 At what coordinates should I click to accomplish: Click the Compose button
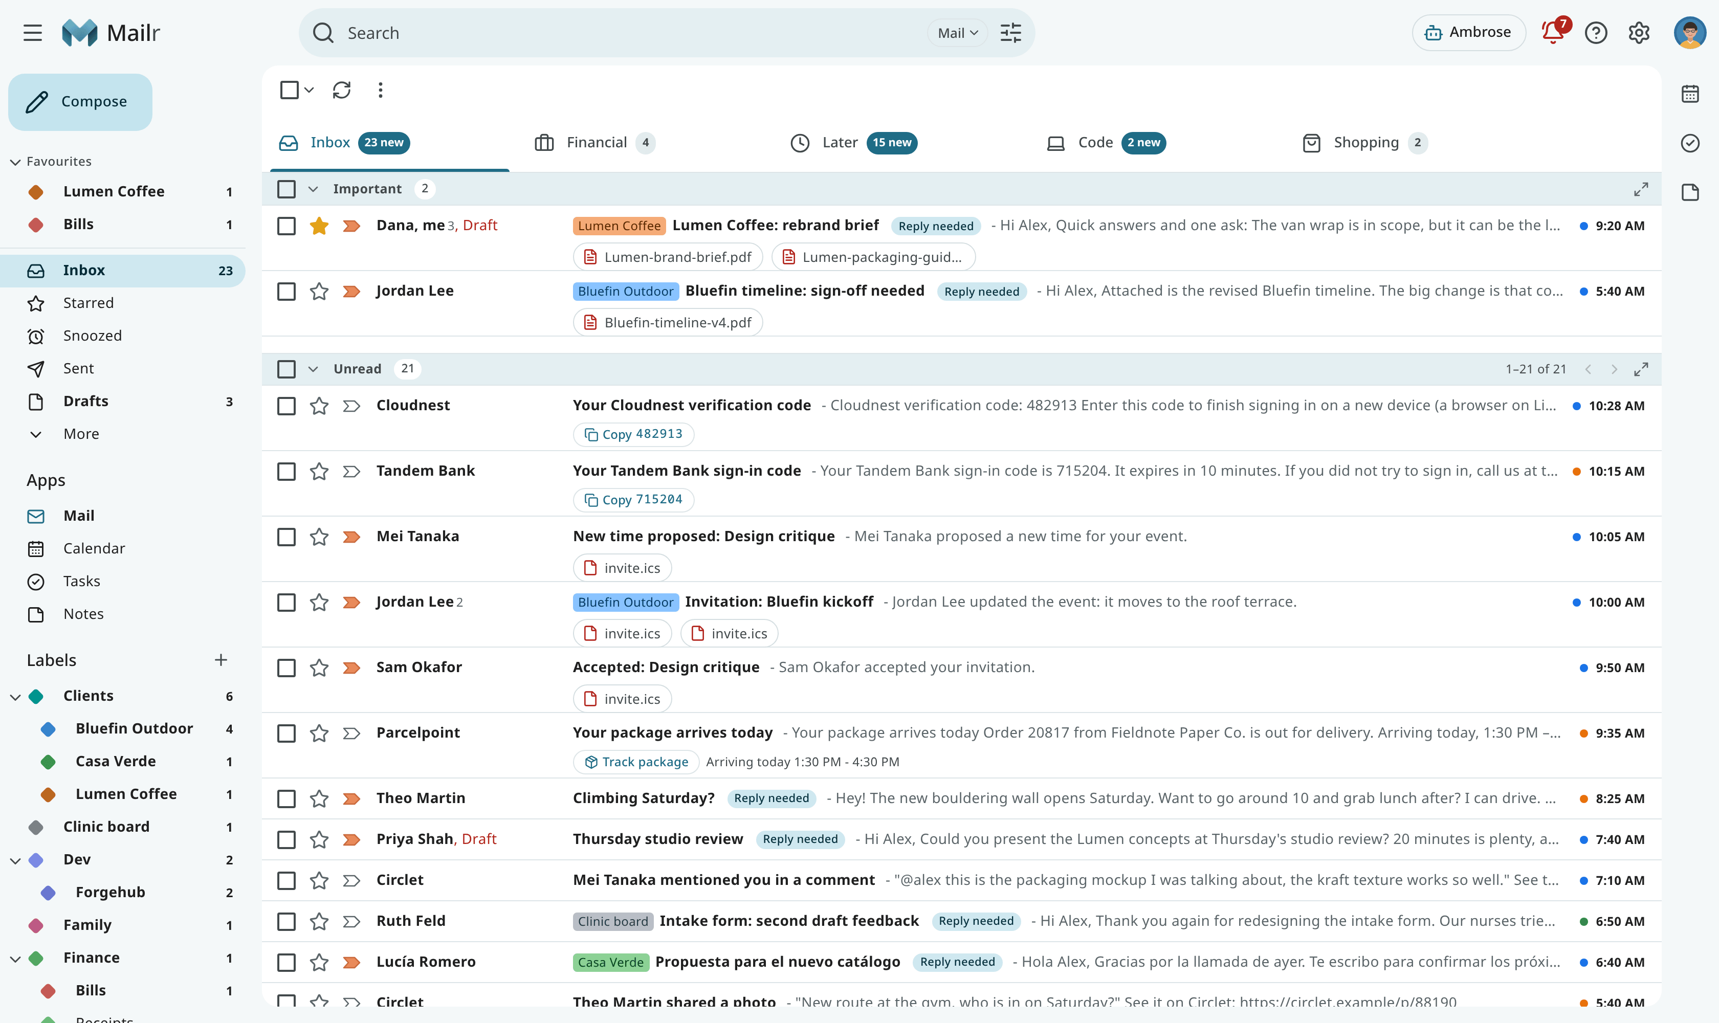tap(80, 101)
